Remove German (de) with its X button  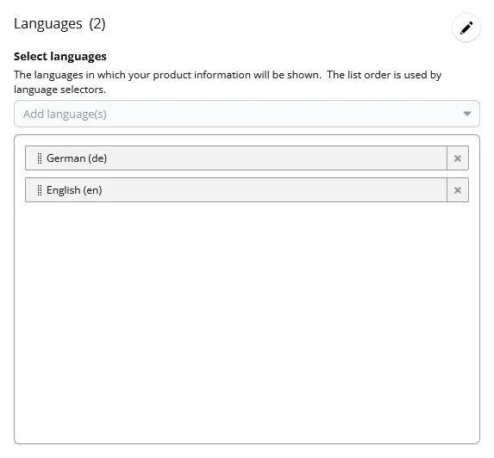(x=458, y=158)
